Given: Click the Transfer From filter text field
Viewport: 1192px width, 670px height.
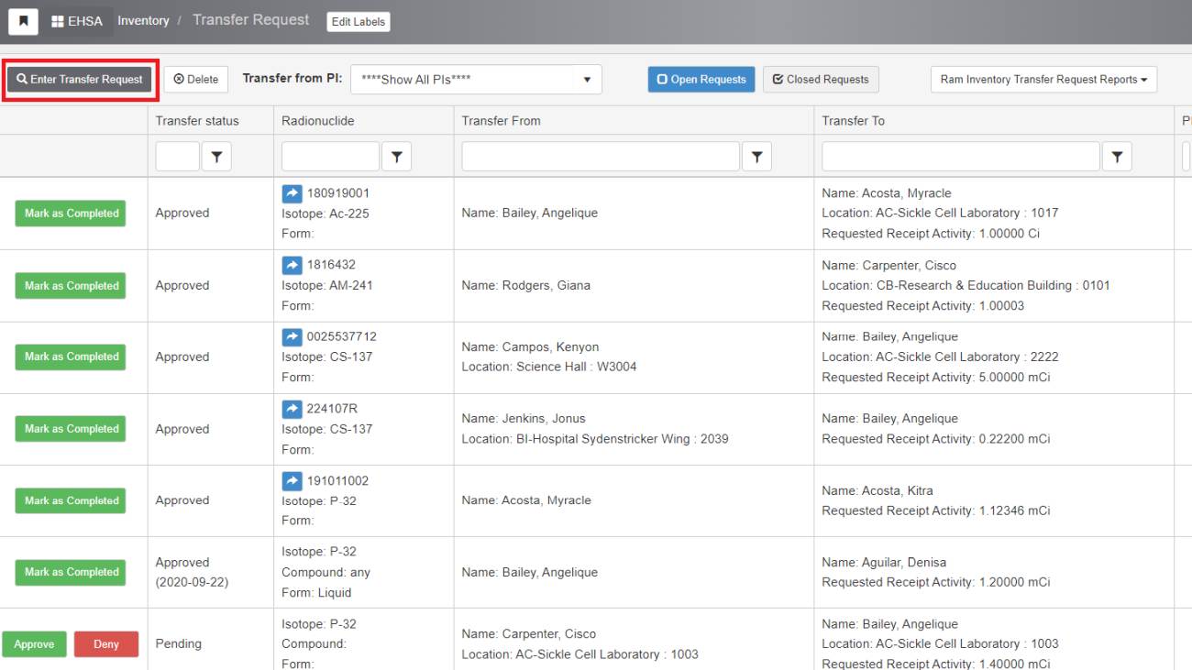Looking at the screenshot, I should pyautogui.click(x=601, y=158).
